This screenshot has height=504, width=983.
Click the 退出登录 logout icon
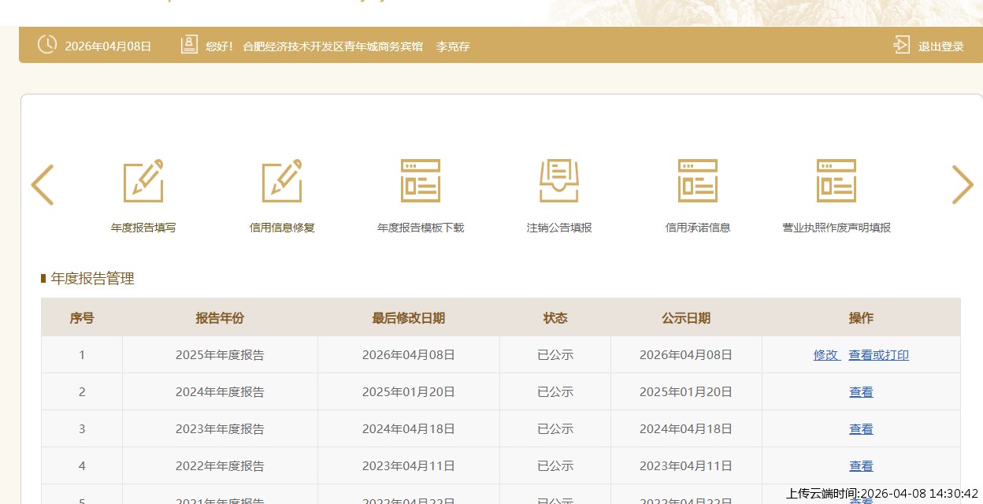point(901,46)
